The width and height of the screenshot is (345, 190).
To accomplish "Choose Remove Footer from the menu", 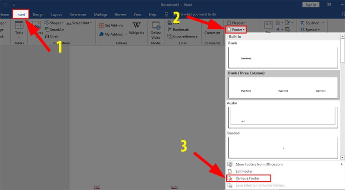I will coord(248,178).
